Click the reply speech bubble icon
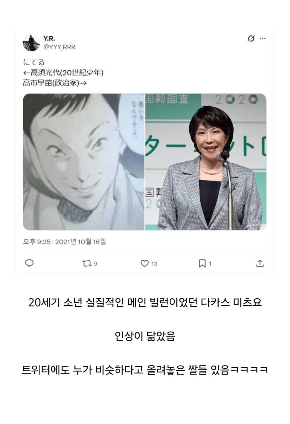The image size is (290, 424). click(29, 263)
